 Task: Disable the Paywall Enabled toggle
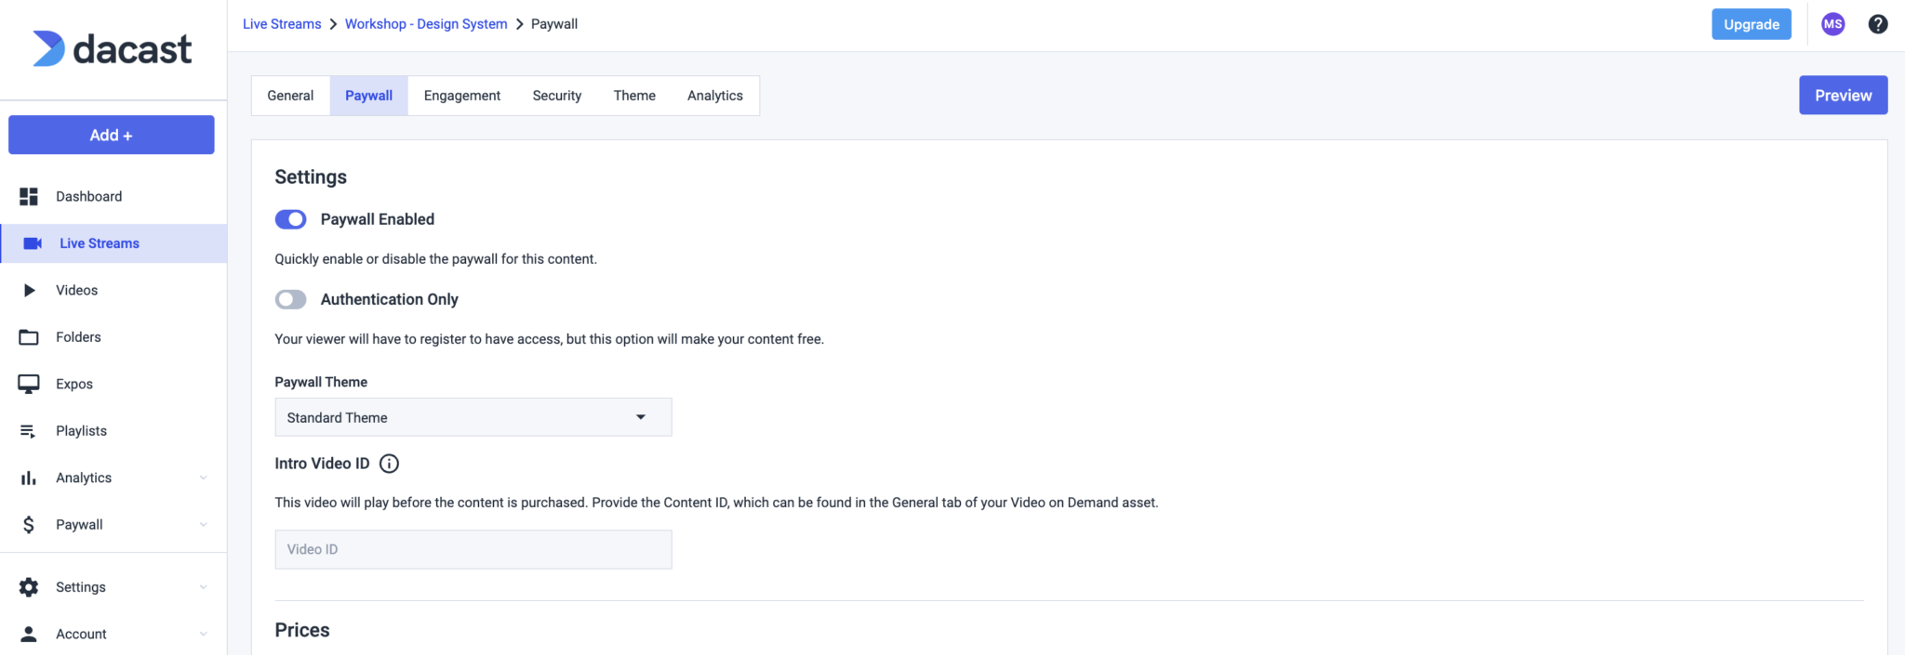click(x=290, y=219)
